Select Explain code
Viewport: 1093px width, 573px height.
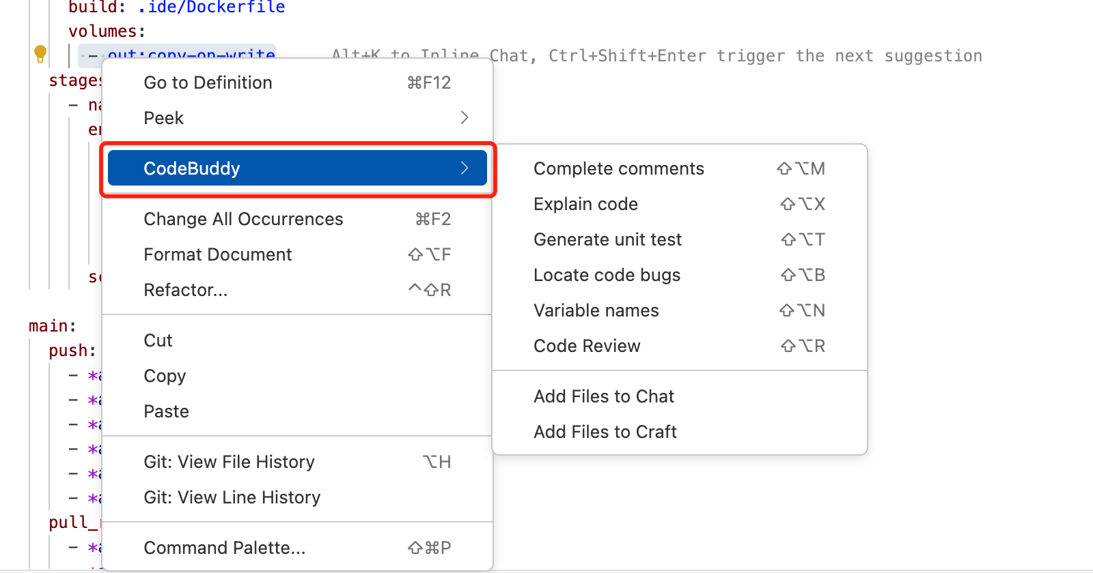pos(680,204)
